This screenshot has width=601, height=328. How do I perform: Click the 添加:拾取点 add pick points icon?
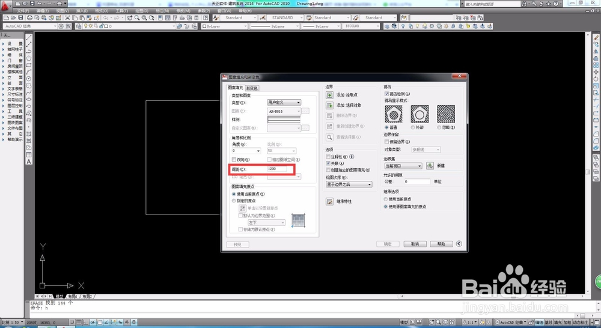[329, 95]
